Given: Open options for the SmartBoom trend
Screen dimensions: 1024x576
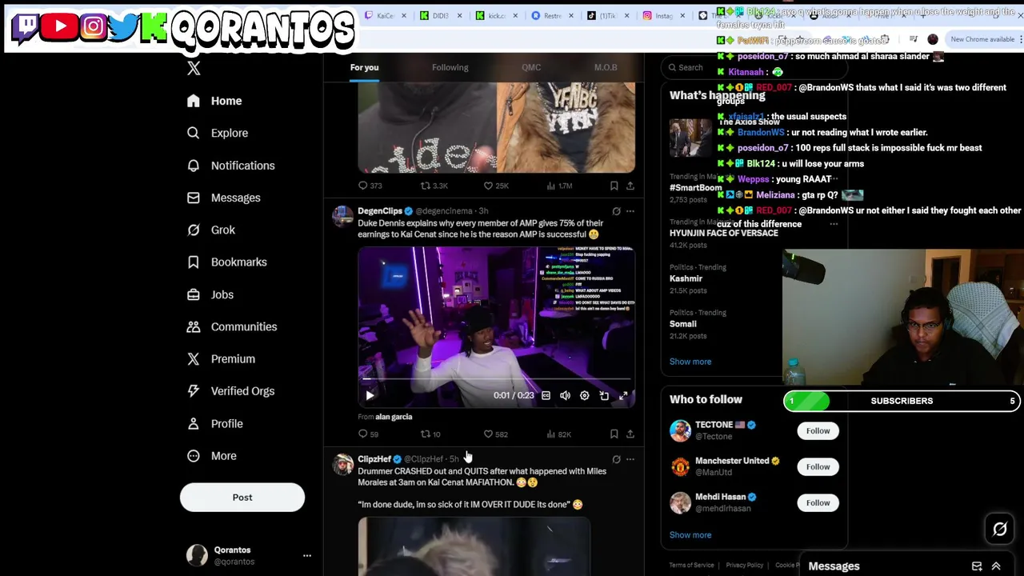Looking at the screenshot, I should point(834,178).
